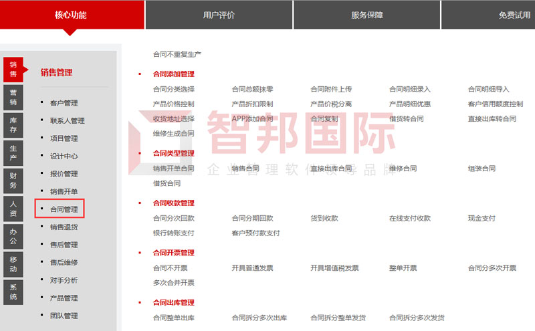Click the 办公 sidebar category
The height and width of the screenshot is (331, 535).
[13, 236]
